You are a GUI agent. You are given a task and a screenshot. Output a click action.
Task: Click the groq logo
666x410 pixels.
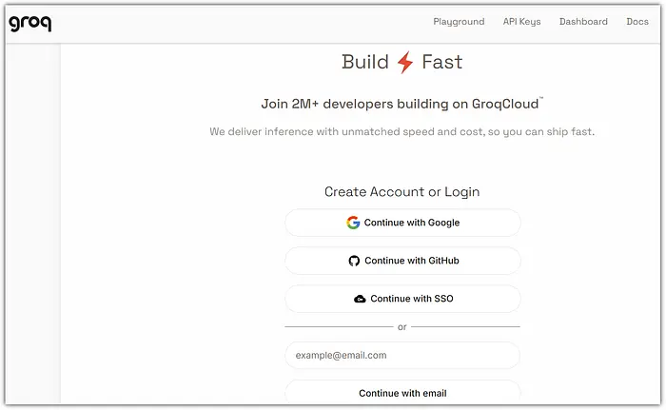pos(30,23)
